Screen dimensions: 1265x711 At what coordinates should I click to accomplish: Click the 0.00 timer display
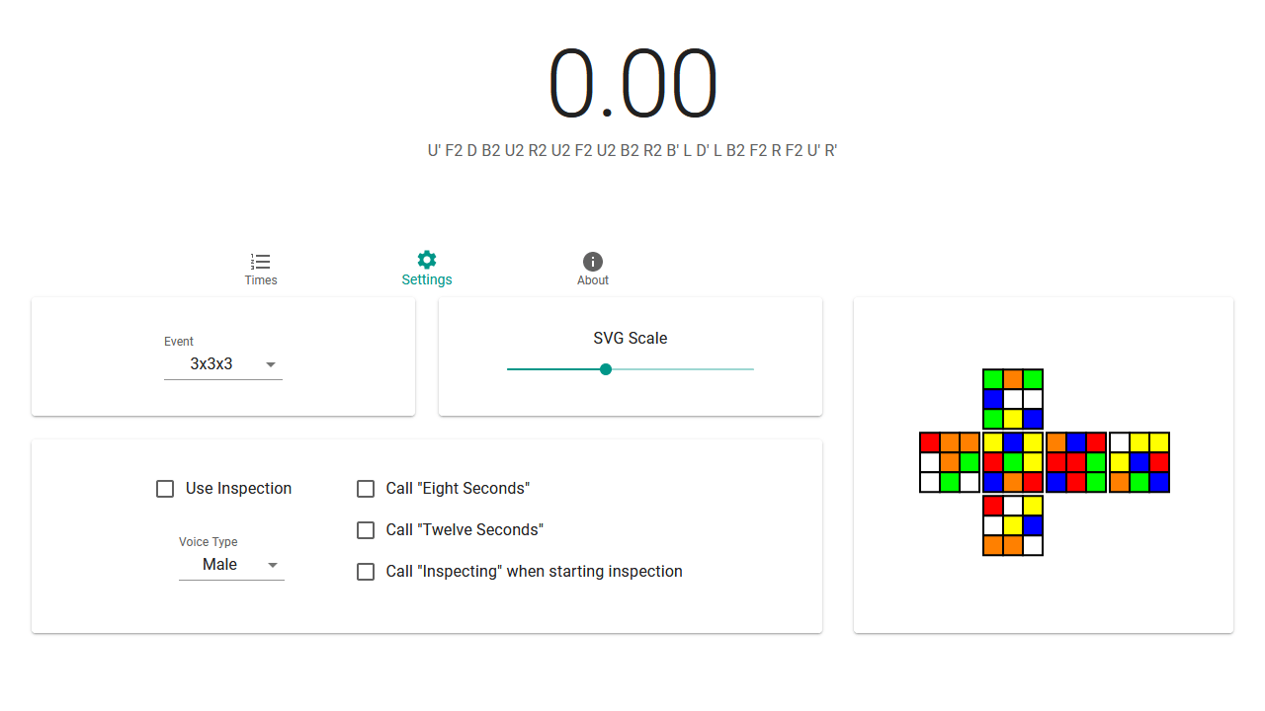point(632,82)
